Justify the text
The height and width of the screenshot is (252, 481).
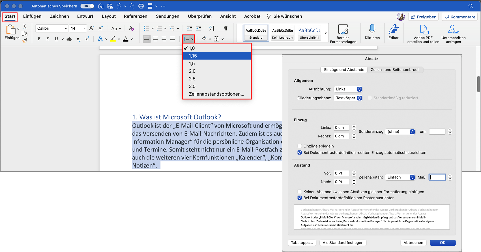[173, 39]
